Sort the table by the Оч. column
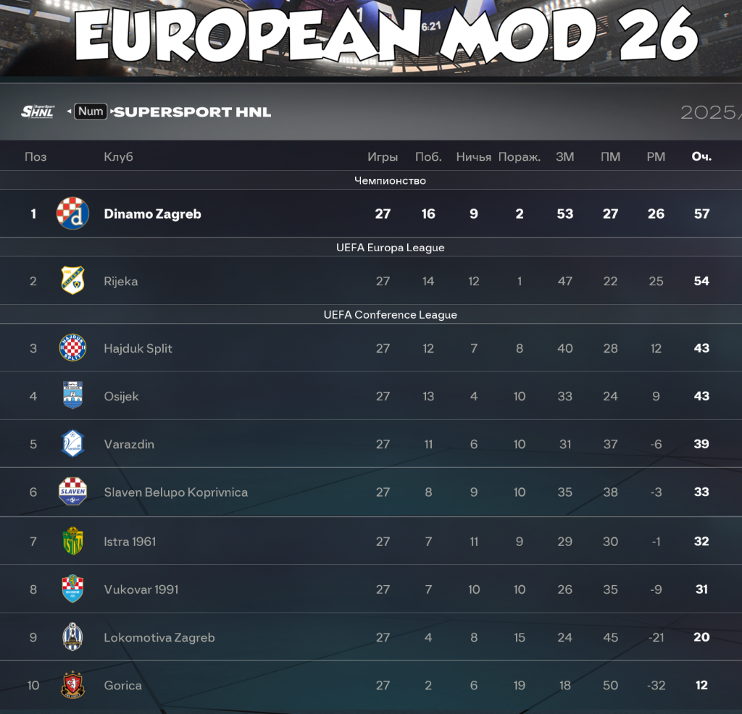Screen dimensions: 742x714 click(701, 156)
